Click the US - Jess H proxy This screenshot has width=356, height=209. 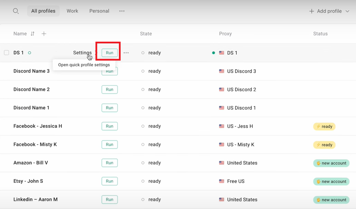click(x=240, y=126)
